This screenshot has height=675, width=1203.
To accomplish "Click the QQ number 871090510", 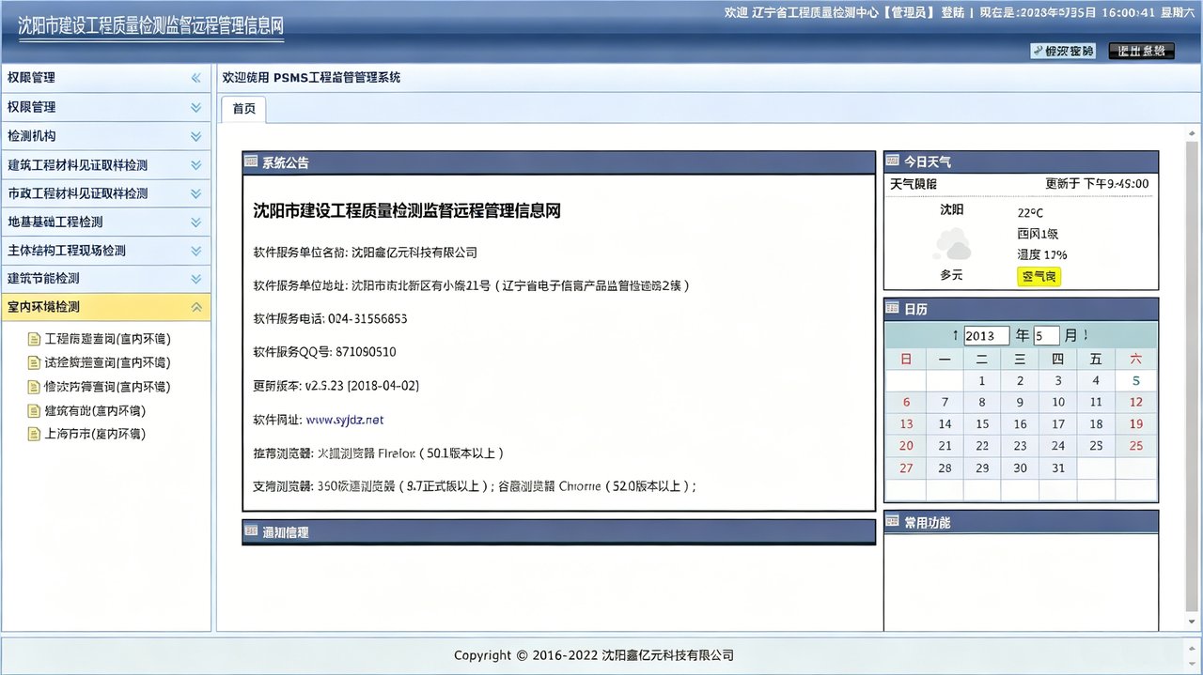I will (366, 352).
